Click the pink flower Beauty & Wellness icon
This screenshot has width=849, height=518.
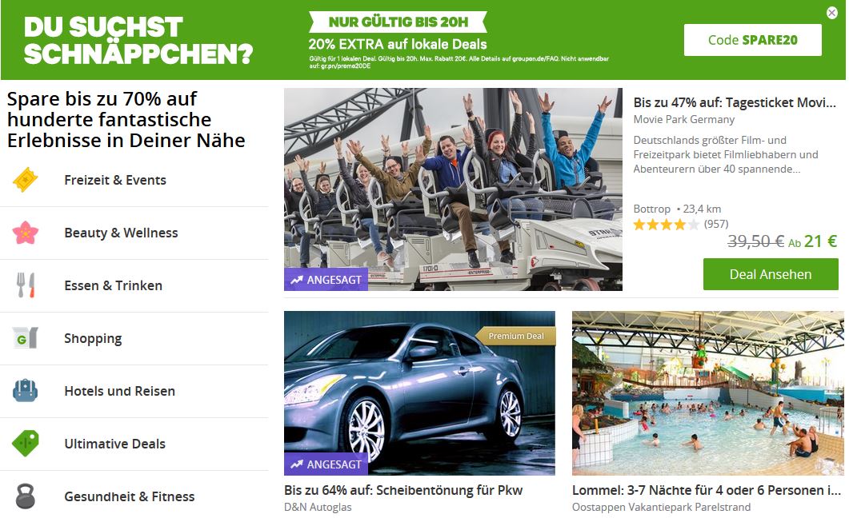tap(26, 233)
